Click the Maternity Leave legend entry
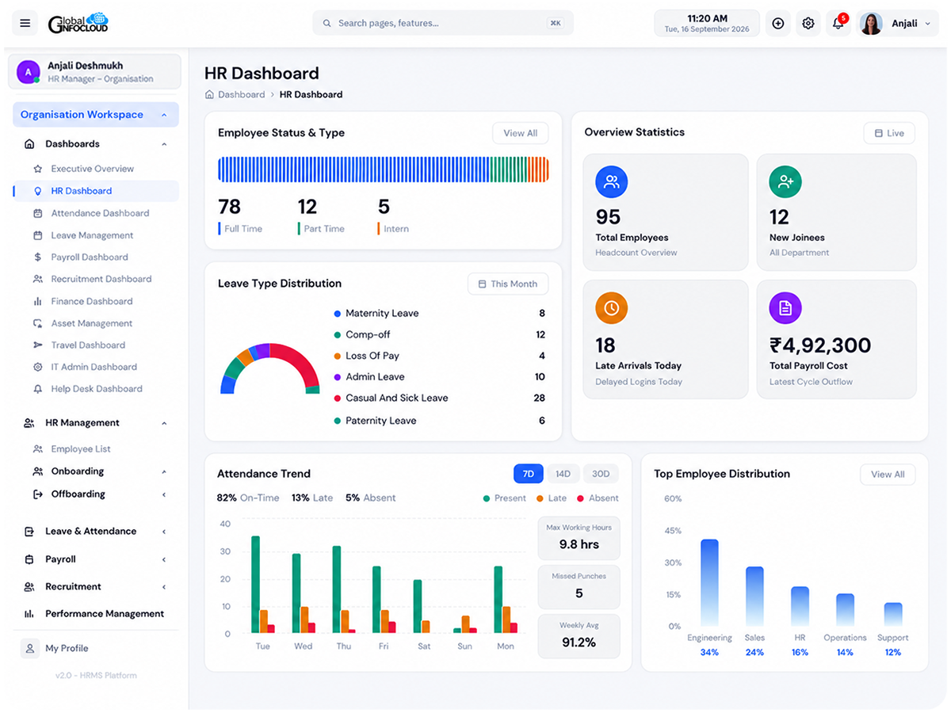Image resolution: width=951 pixels, height=713 pixels. click(440, 313)
